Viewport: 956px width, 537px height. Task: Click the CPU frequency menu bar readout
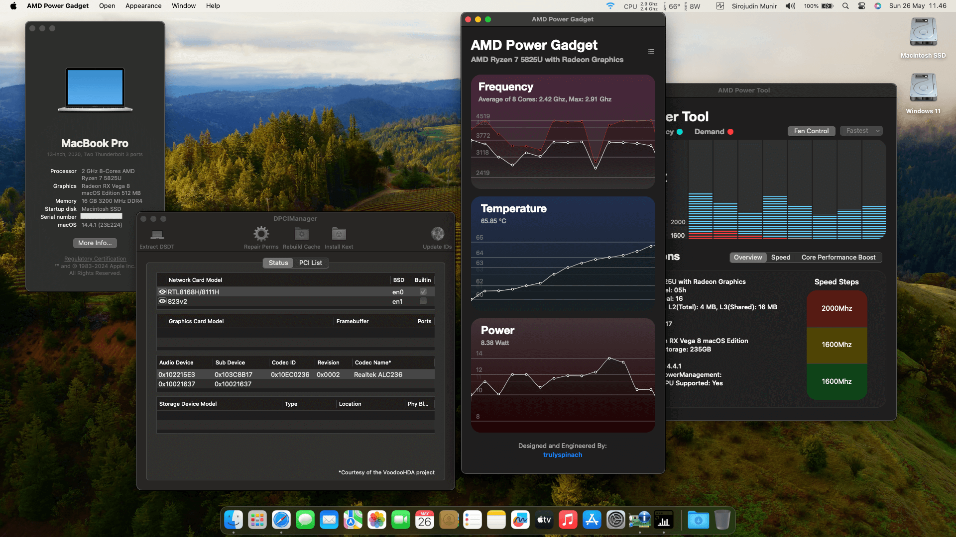coord(640,6)
